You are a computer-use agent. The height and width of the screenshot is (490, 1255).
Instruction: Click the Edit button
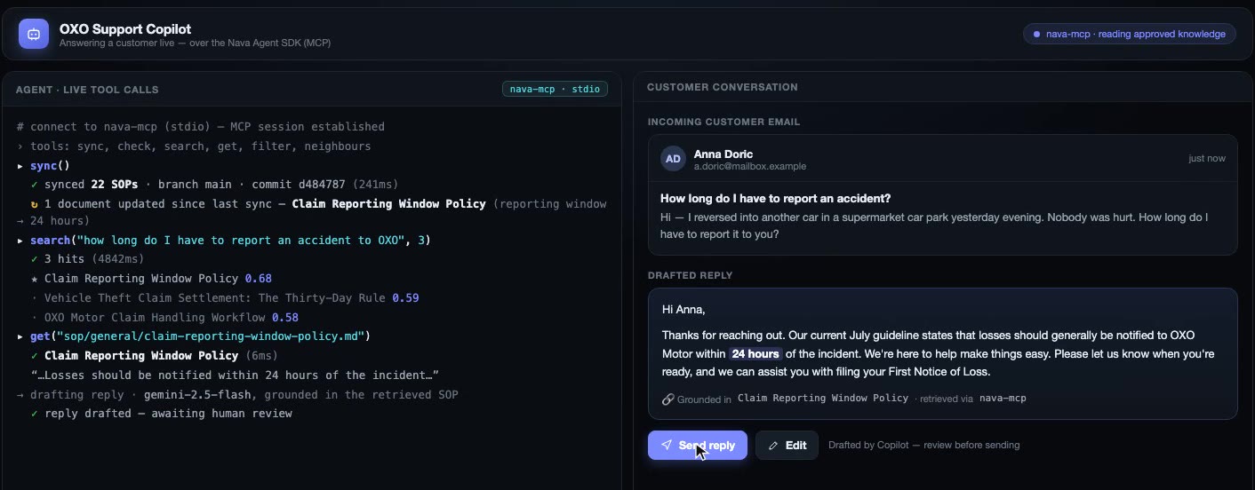coord(787,446)
